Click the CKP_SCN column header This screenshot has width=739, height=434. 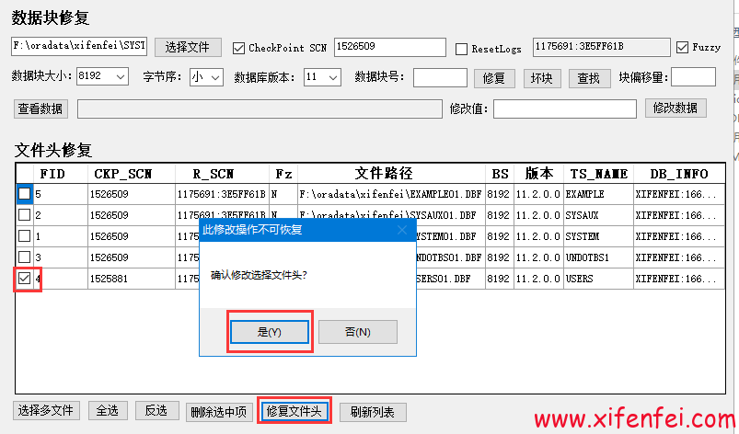coord(132,174)
